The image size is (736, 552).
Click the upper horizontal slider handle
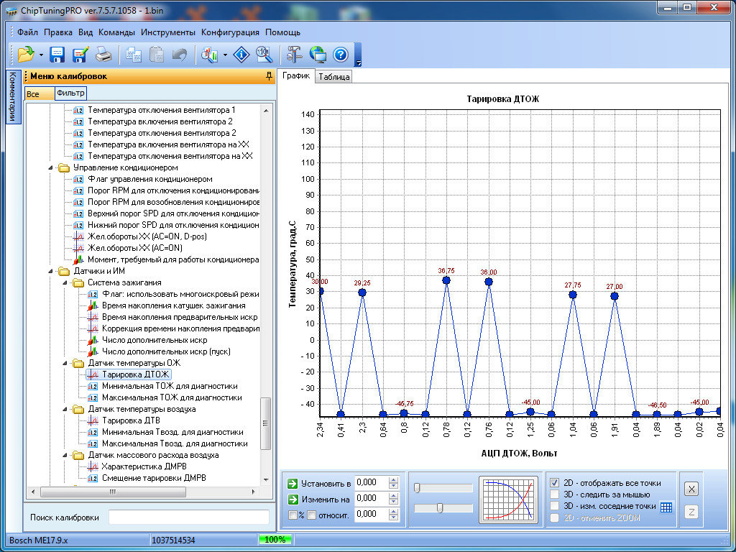(x=417, y=488)
